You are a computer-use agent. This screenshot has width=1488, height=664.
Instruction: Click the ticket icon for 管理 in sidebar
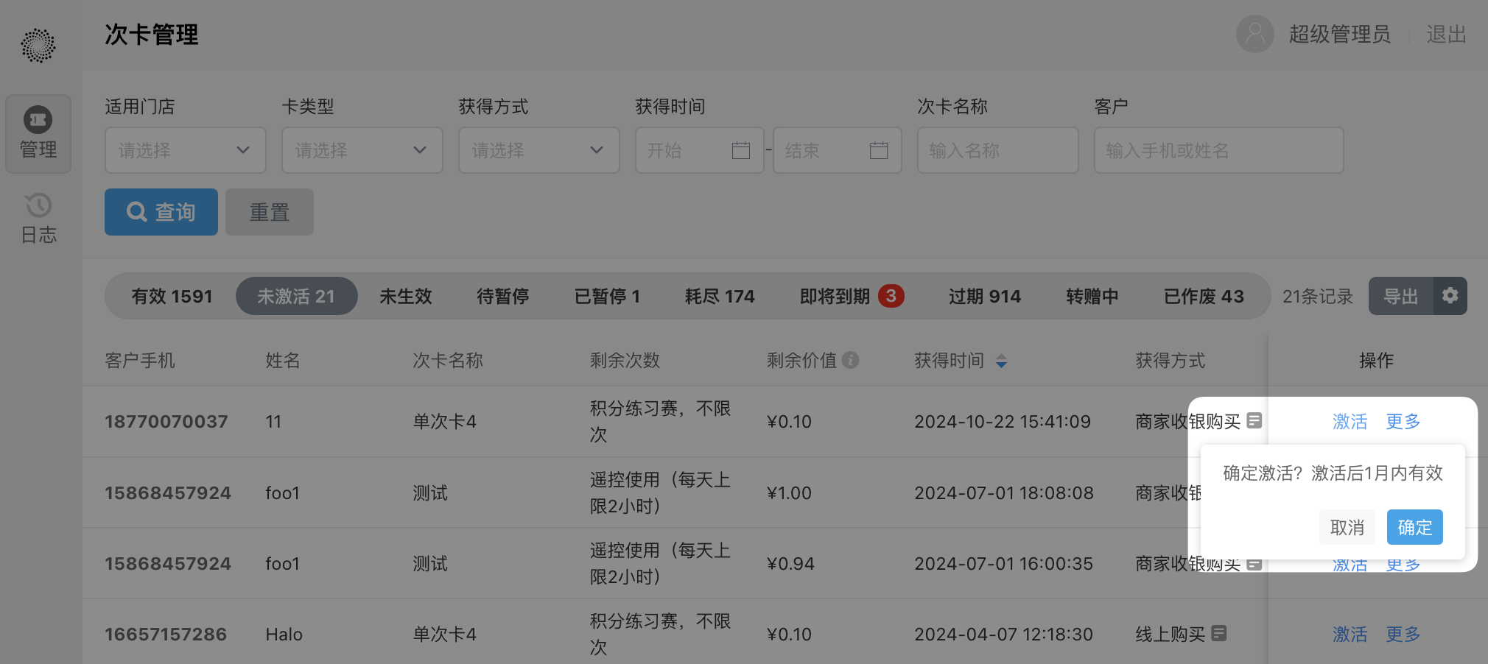[38, 119]
